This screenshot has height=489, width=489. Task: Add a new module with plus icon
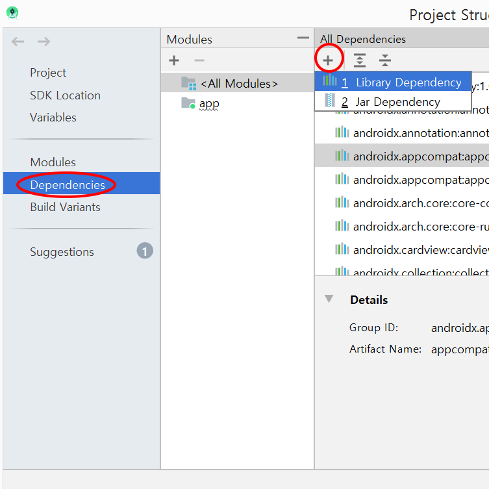(x=174, y=60)
